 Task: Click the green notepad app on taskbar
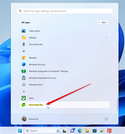pos(102,131)
